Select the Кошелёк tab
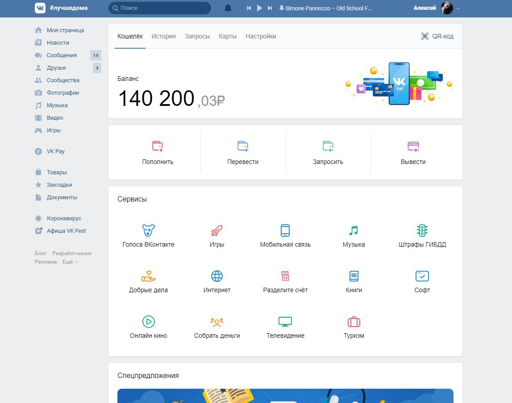 point(130,36)
